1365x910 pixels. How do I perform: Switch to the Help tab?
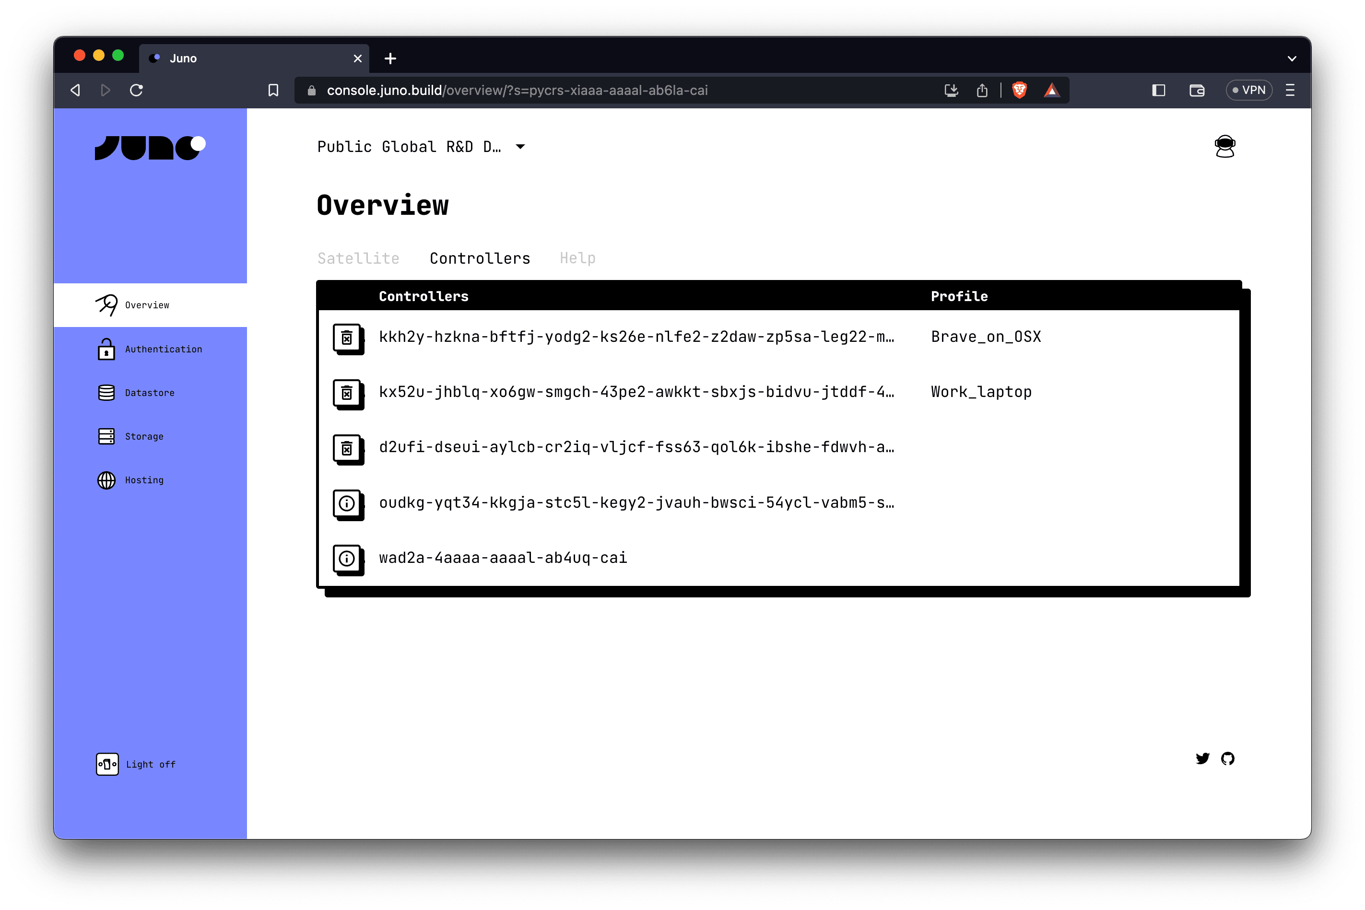tap(577, 258)
